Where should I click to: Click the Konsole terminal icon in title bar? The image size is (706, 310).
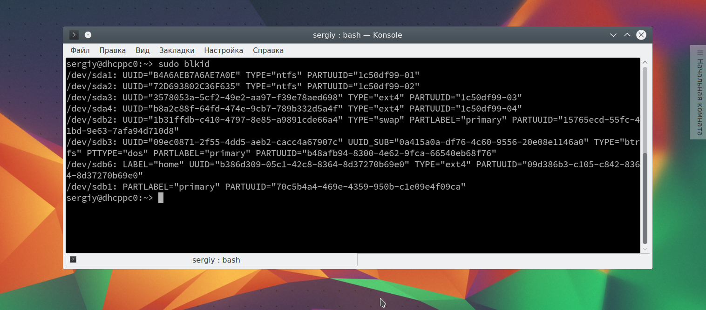[74, 35]
